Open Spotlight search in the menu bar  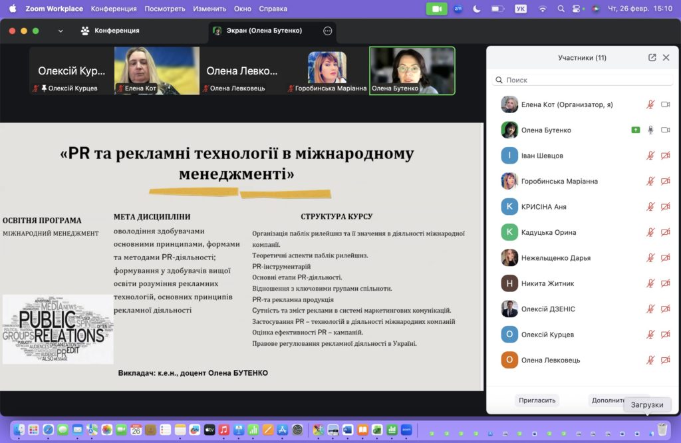tap(560, 9)
